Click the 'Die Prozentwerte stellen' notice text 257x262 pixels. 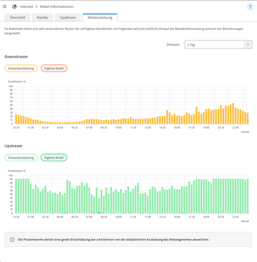[x=113, y=240]
